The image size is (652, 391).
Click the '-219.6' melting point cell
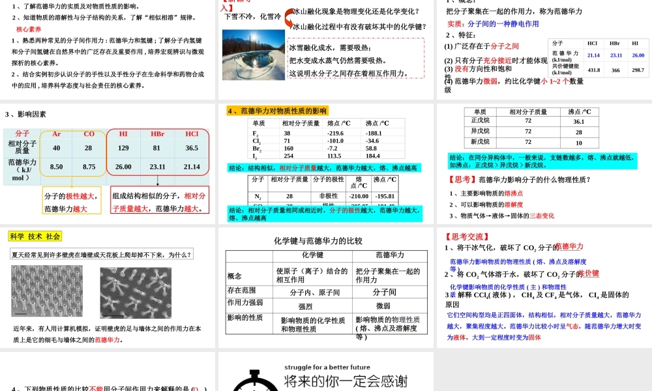tap(336, 134)
